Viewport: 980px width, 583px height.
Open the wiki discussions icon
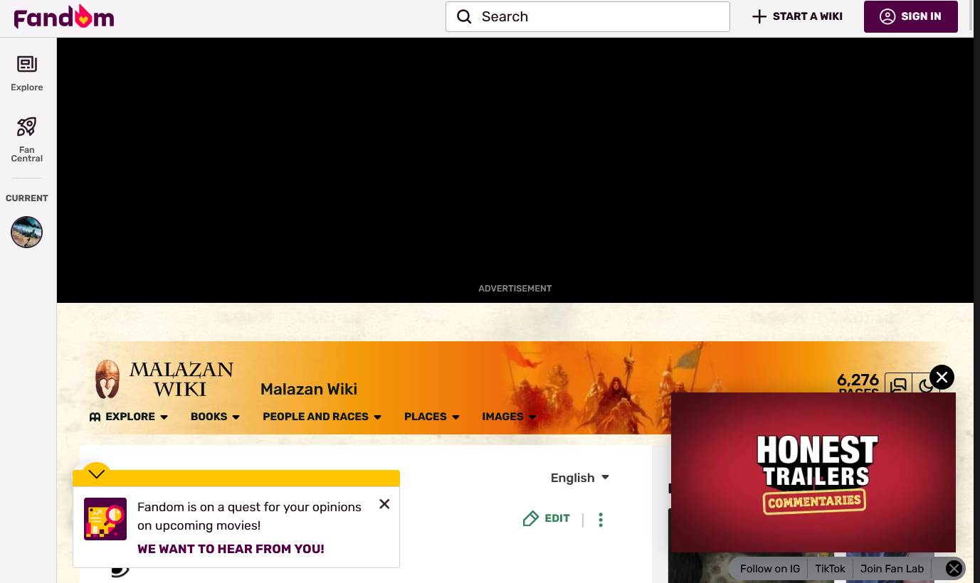[x=898, y=386]
